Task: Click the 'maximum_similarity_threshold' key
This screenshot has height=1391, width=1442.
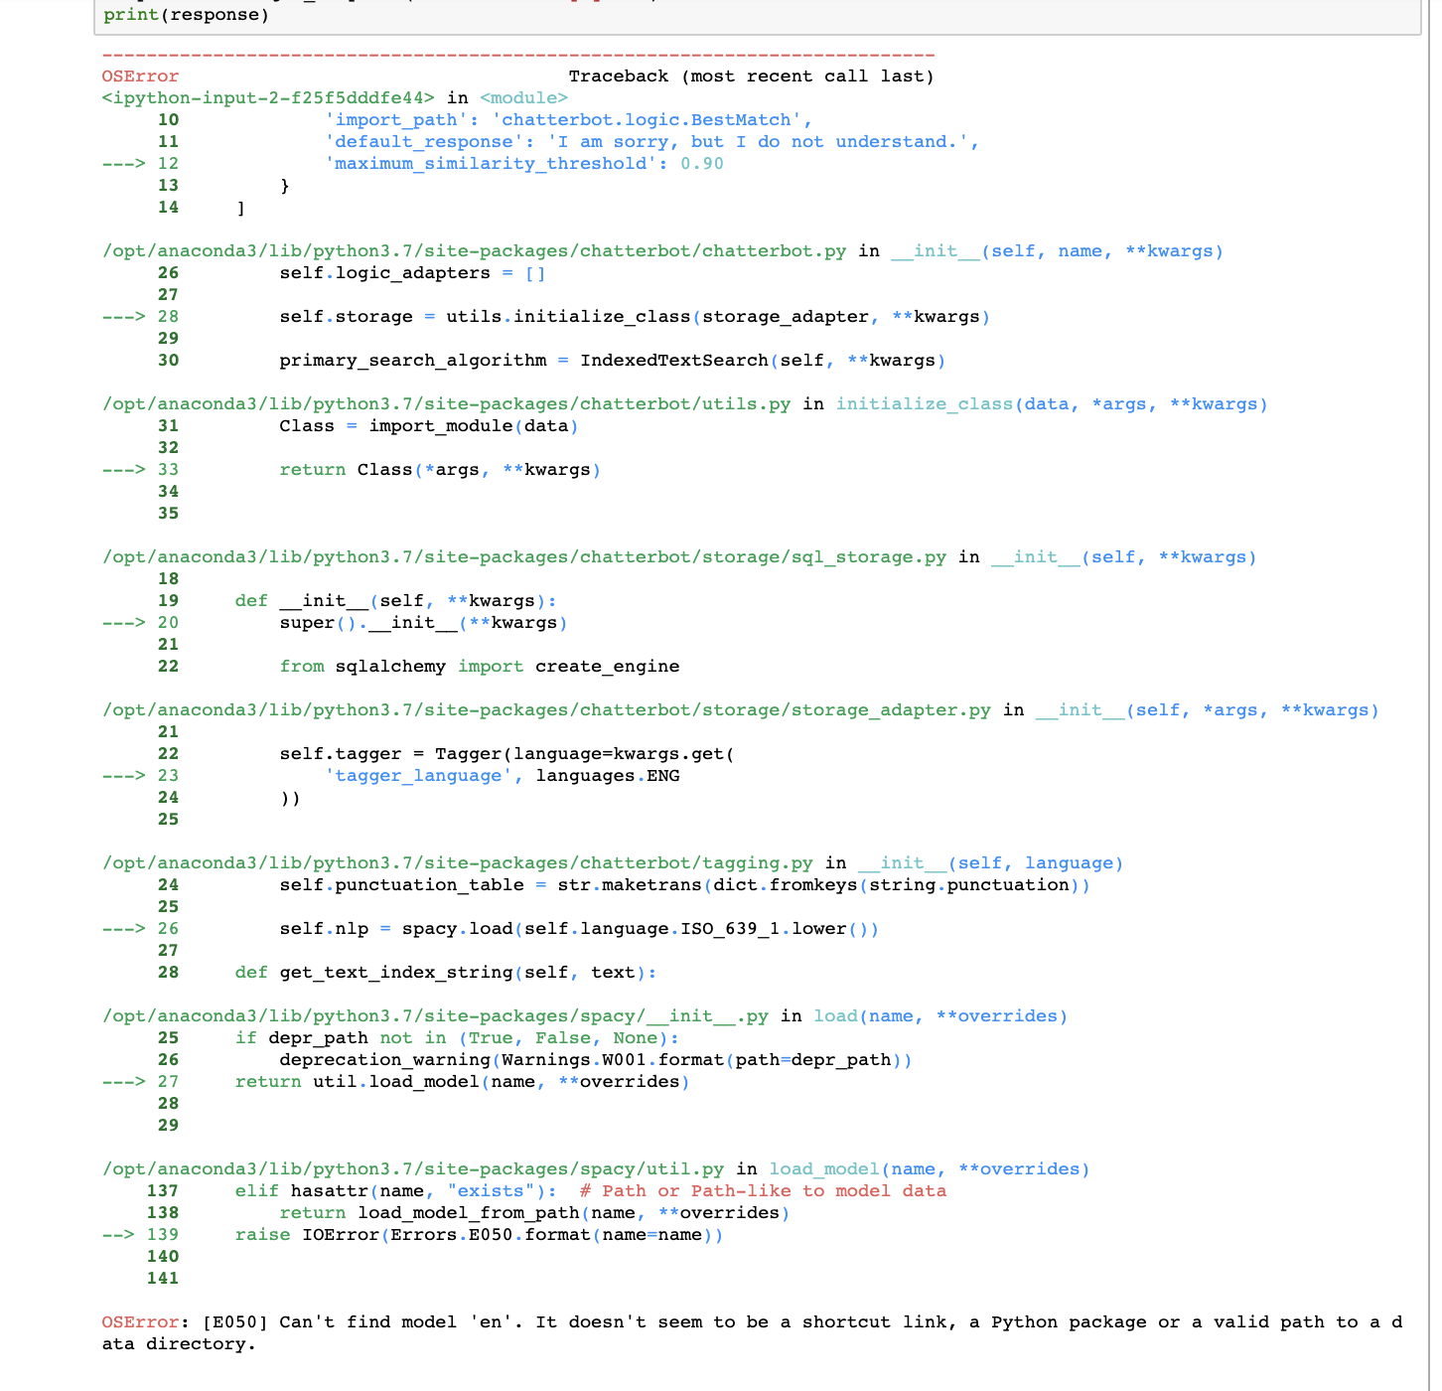Action: pos(491,164)
